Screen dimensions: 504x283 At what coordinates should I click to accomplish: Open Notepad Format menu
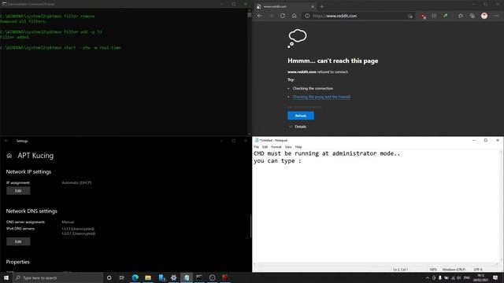(276, 147)
